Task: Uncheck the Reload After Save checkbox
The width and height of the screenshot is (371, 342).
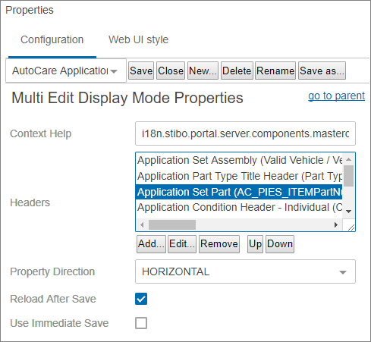Action: pos(141,299)
